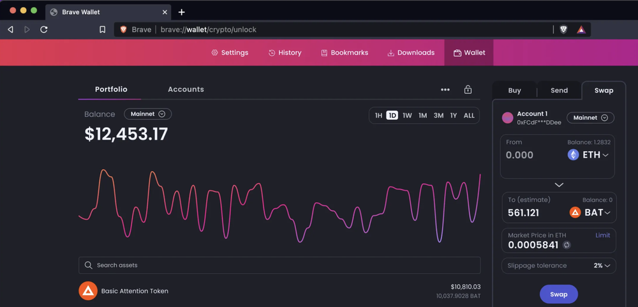The width and height of the screenshot is (638, 307).
Task: Select the ALL chart range
Action: (x=469, y=116)
